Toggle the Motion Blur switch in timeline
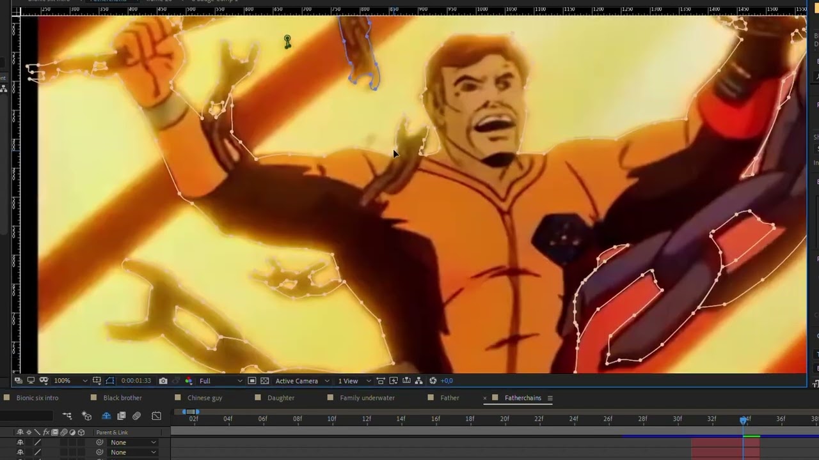The width and height of the screenshot is (819, 460). click(137, 416)
